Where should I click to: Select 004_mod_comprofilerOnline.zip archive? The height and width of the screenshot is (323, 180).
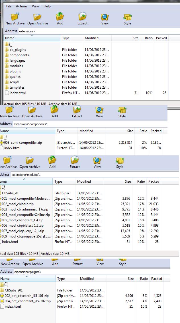[x=26, y=215]
